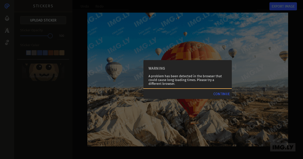Click Undo above the canvas
This screenshot has height=159, width=303.
tap(85, 6)
